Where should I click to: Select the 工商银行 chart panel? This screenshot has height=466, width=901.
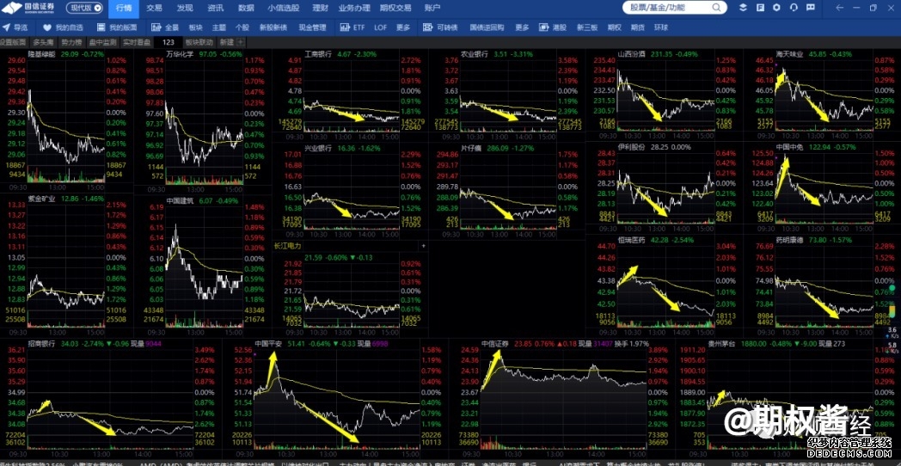(x=350, y=95)
